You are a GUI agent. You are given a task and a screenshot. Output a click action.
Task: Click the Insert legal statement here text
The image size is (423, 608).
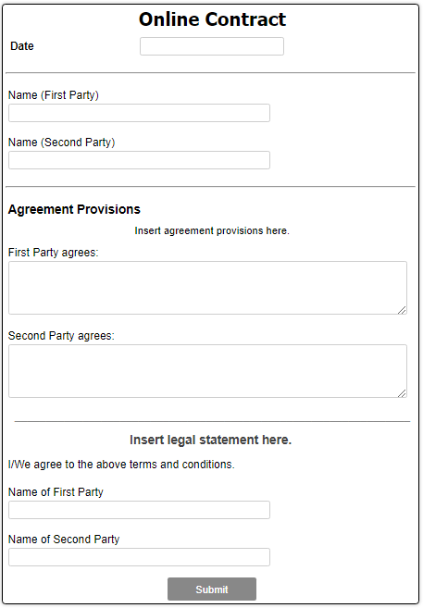(x=210, y=440)
